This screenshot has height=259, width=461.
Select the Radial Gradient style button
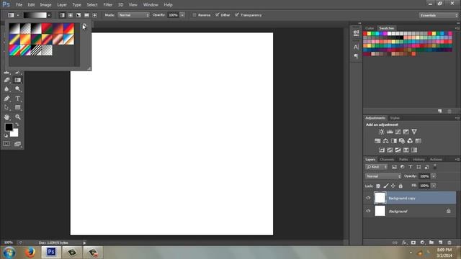71,15
